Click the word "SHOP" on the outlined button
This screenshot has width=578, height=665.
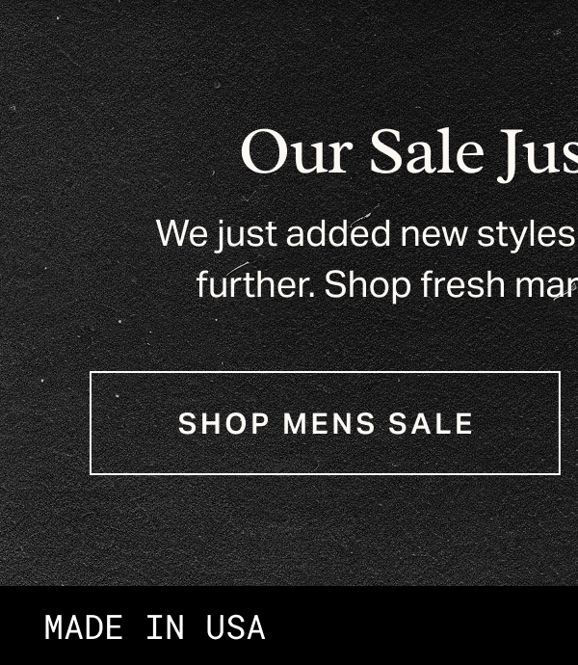(x=223, y=424)
